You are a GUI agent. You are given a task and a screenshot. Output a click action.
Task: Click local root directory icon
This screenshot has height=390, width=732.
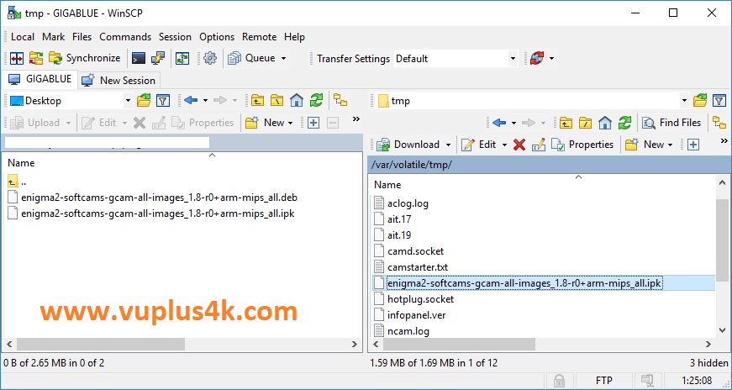[276, 100]
